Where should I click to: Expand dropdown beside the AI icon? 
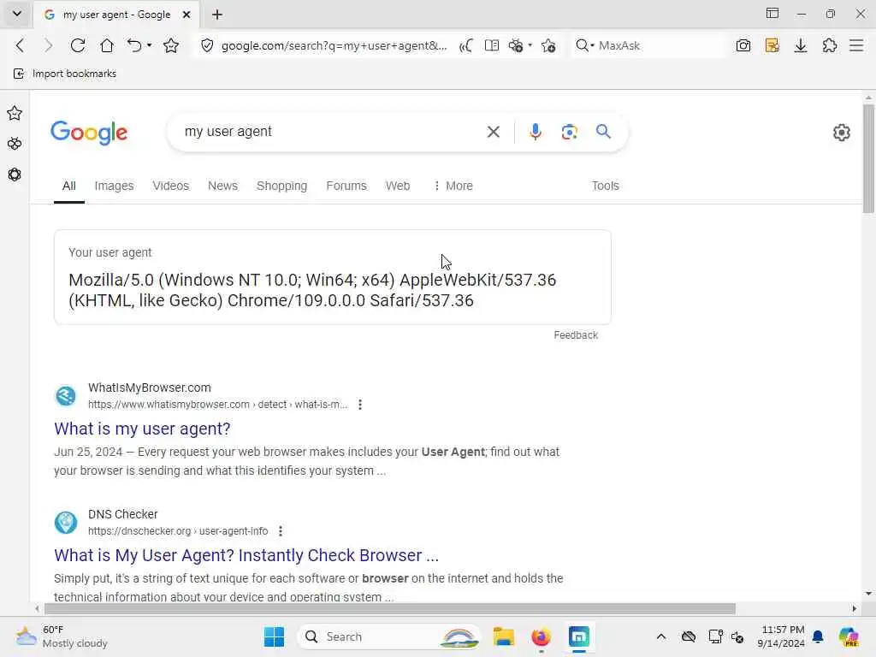coord(530,45)
